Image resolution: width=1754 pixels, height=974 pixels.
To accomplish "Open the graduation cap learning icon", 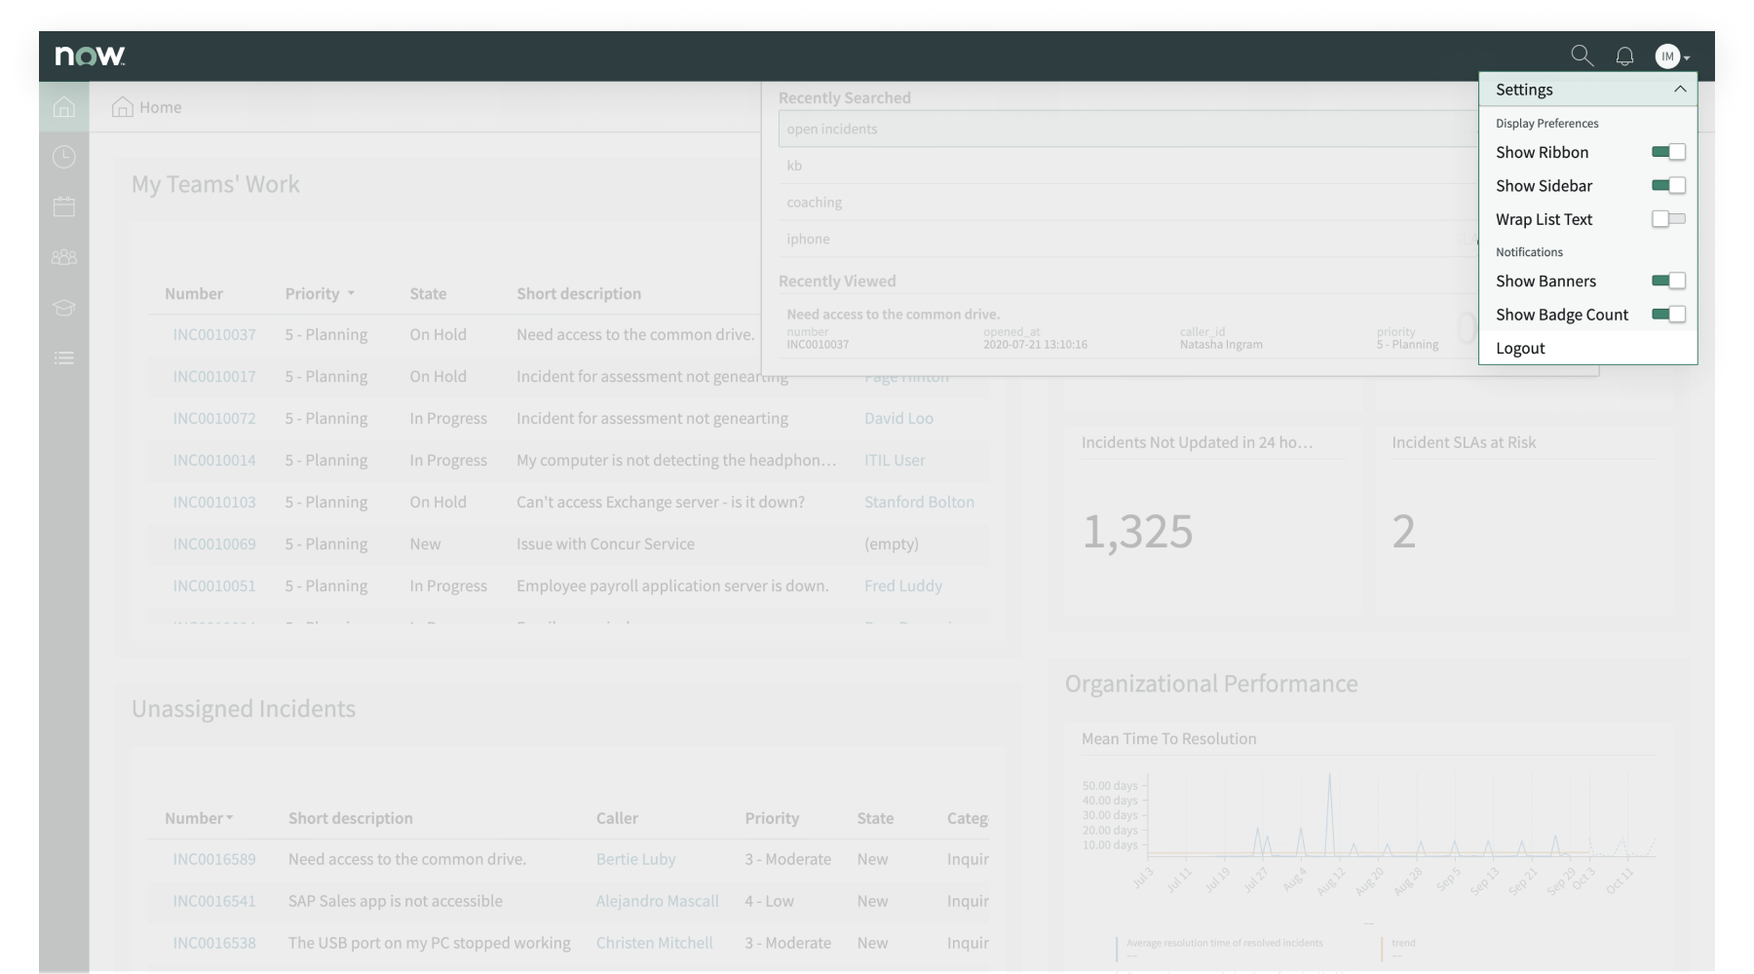I will coord(63,308).
